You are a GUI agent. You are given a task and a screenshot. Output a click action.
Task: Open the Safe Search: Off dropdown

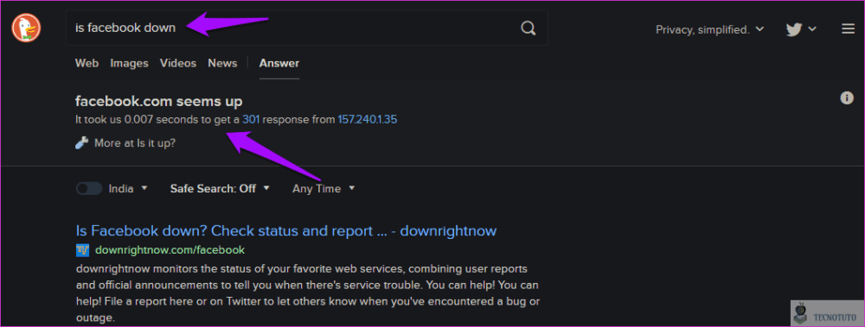pyautogui.click(x=220, y=188)
